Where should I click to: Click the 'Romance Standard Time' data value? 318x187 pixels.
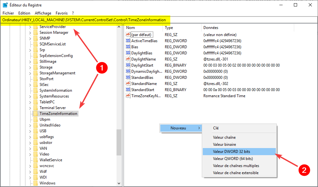coord(224,96)
